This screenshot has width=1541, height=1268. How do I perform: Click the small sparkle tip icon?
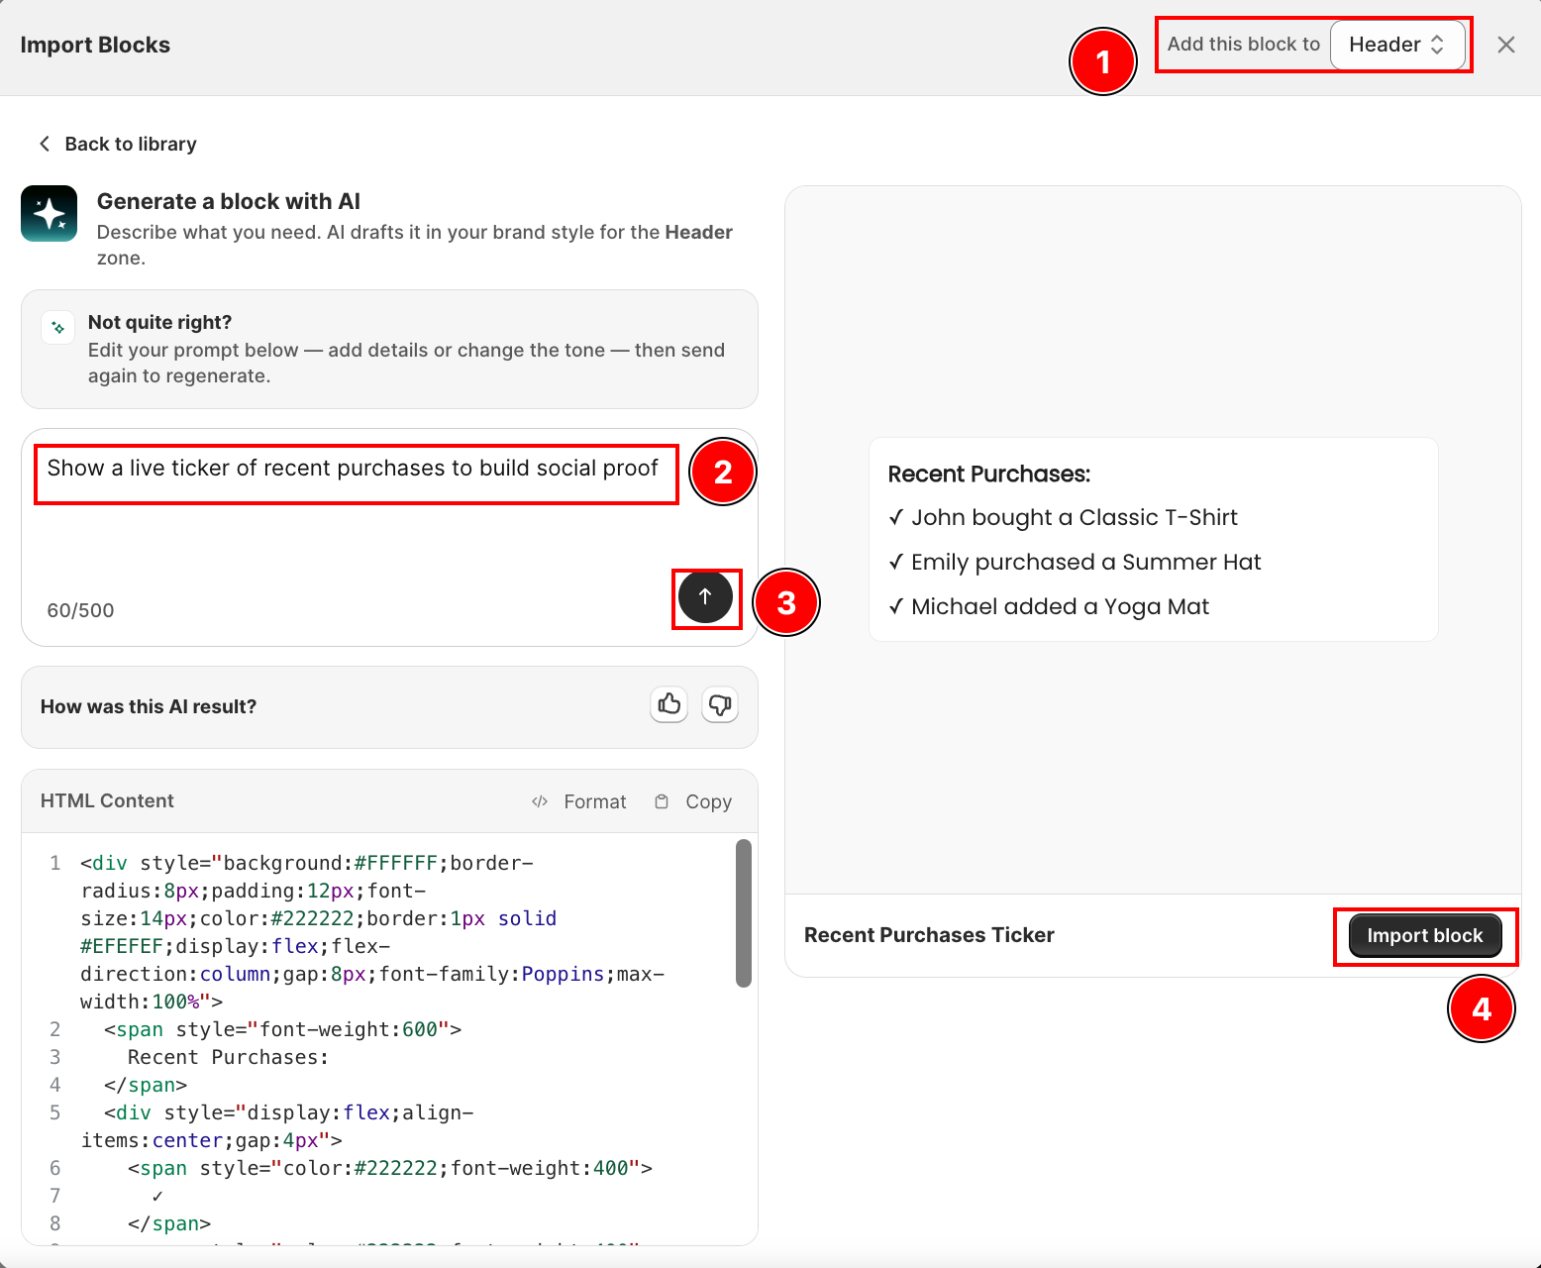pyautogui.click(x=58, y=328)
